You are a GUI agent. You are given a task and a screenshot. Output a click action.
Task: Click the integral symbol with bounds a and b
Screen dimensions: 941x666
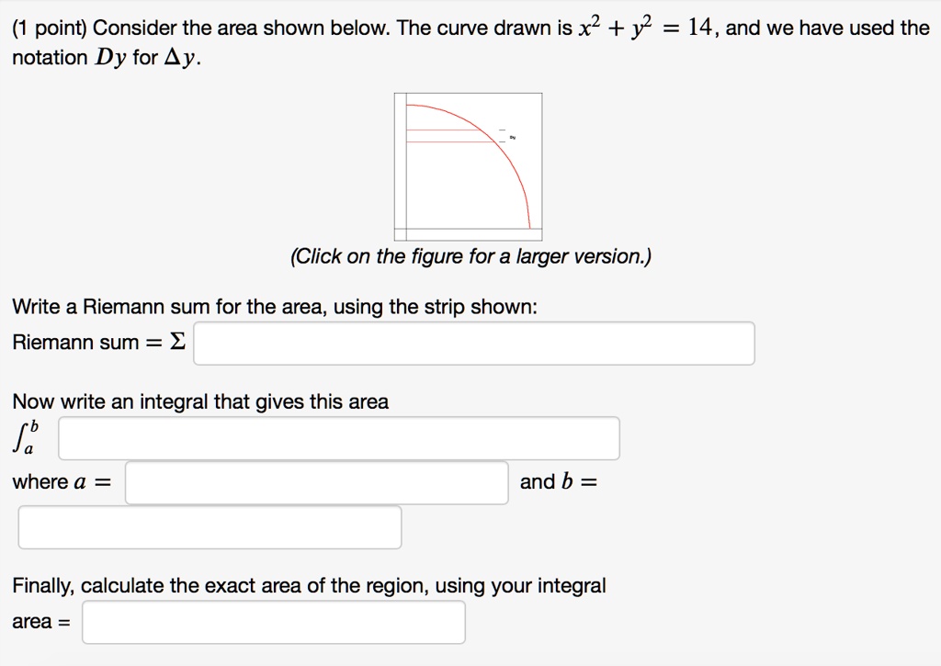[25, 437]
